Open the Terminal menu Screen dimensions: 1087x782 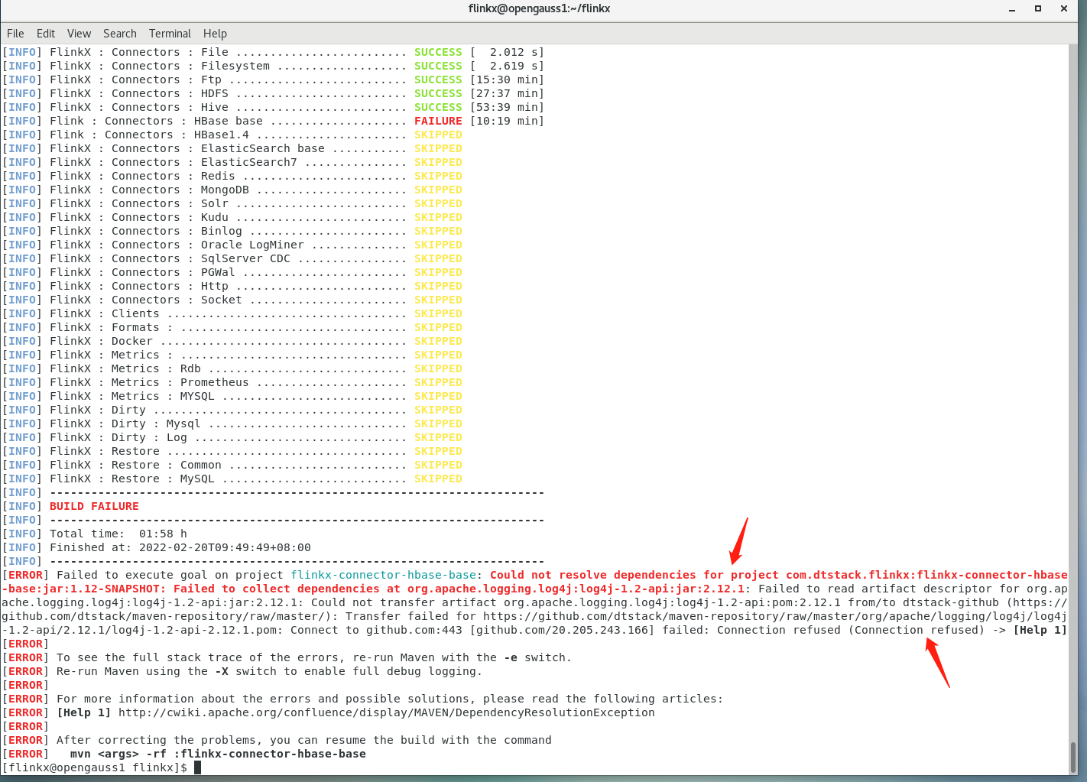170,34
